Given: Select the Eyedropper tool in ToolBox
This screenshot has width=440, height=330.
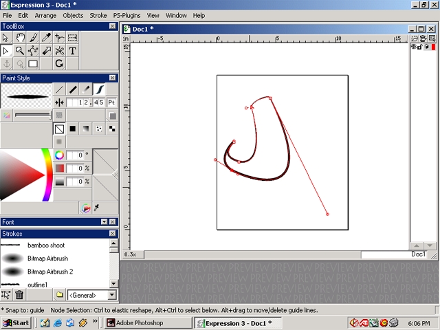Looking at the screenshot, I should 46,37.
